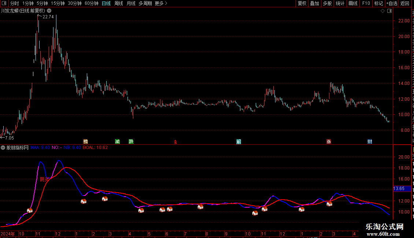The image size is (414, 238).
Task: Open the 统计 statistics tool
Action: tap(340, 3)
